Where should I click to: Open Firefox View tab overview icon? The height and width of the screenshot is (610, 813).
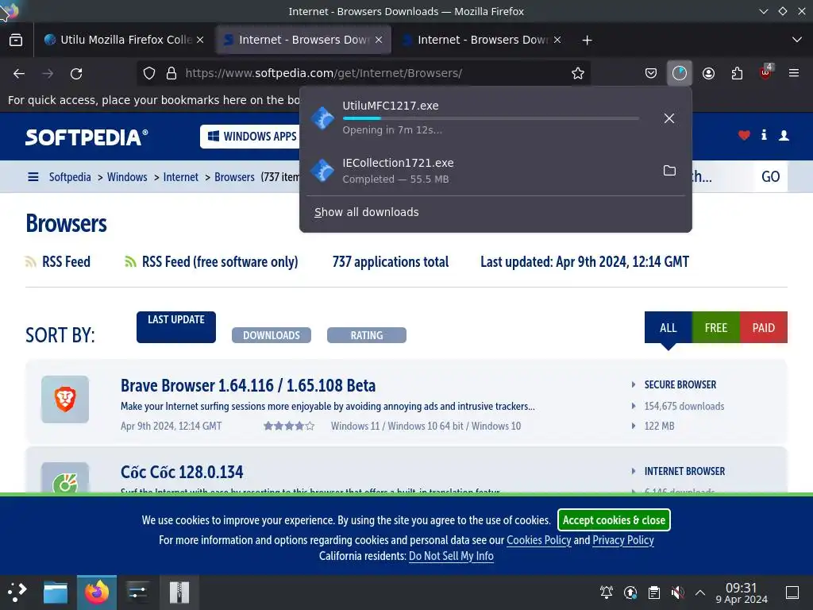pos(16,40)
